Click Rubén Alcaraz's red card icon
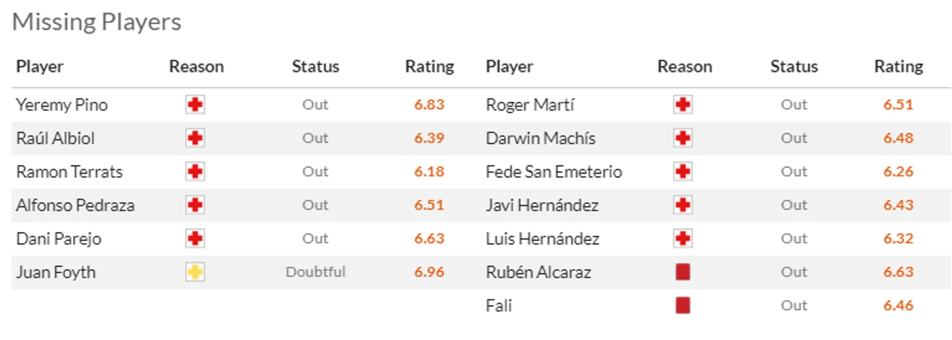Viewport: 952px width, 340px height. [x=683, y=272]
